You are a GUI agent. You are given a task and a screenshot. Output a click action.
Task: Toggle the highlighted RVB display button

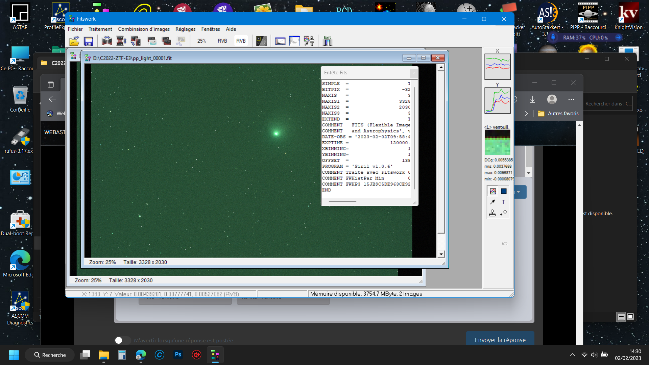click(241, 41)
